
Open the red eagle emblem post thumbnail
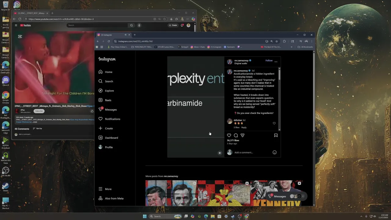(x=224, y=193)
